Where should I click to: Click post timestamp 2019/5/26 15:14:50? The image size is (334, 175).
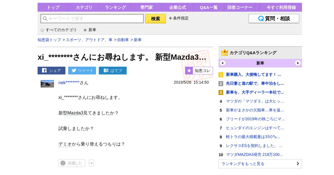point(191,82)
